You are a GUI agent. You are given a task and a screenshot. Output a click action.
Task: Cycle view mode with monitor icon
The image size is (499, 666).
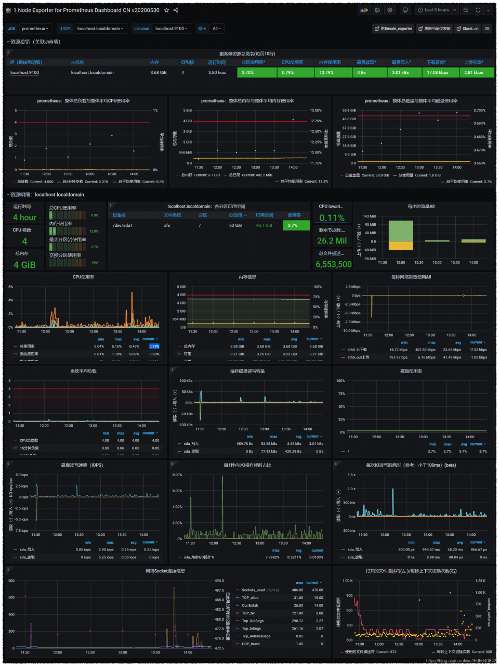(x=405, y=10)
